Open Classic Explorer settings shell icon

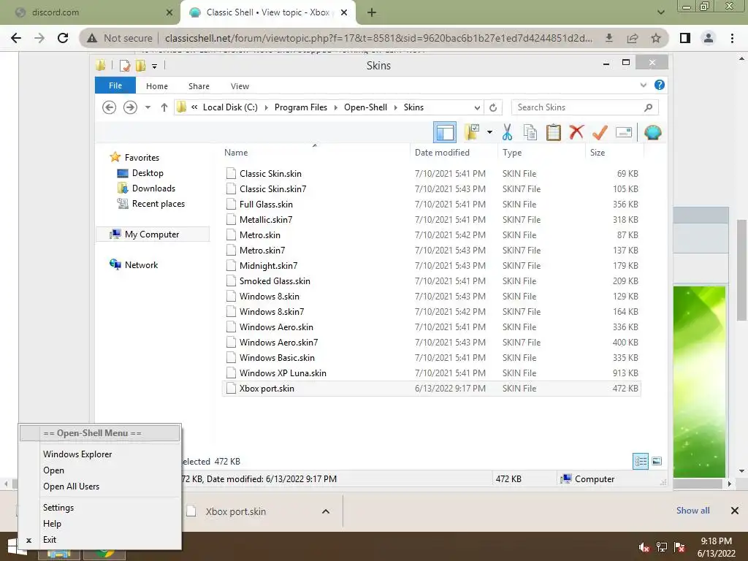coord(652,132)
